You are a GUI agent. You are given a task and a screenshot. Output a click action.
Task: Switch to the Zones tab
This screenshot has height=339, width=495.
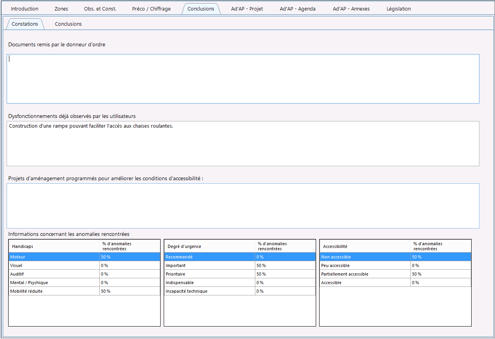pos(61,9)
